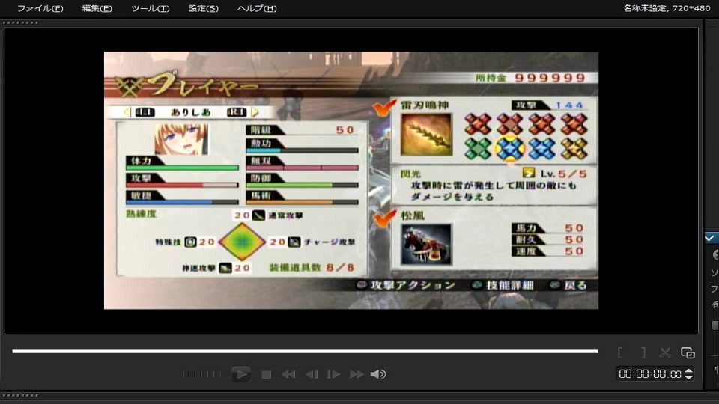Click the 松風 horse thumbnail in preview
Image resolution: width=719 pixels, height=404 pixels.
tap(426, 245)
